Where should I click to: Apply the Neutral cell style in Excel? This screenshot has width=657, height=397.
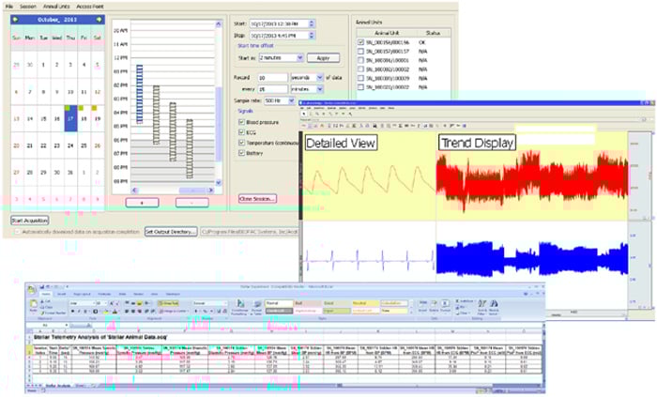tap(364, 303)
